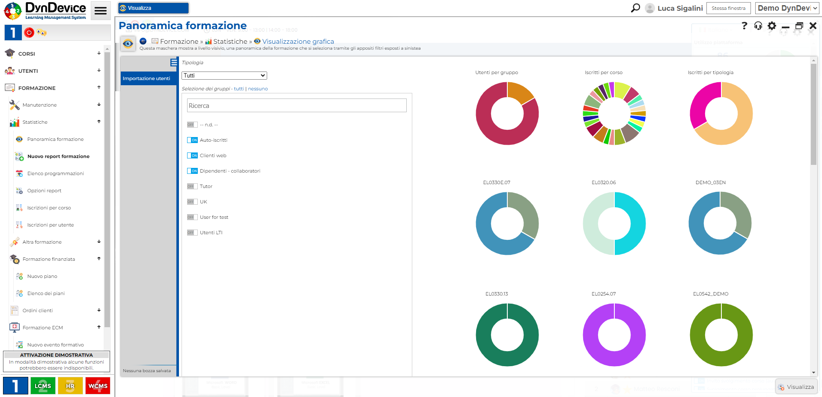Open settings via the gear icon

(772, 26)
